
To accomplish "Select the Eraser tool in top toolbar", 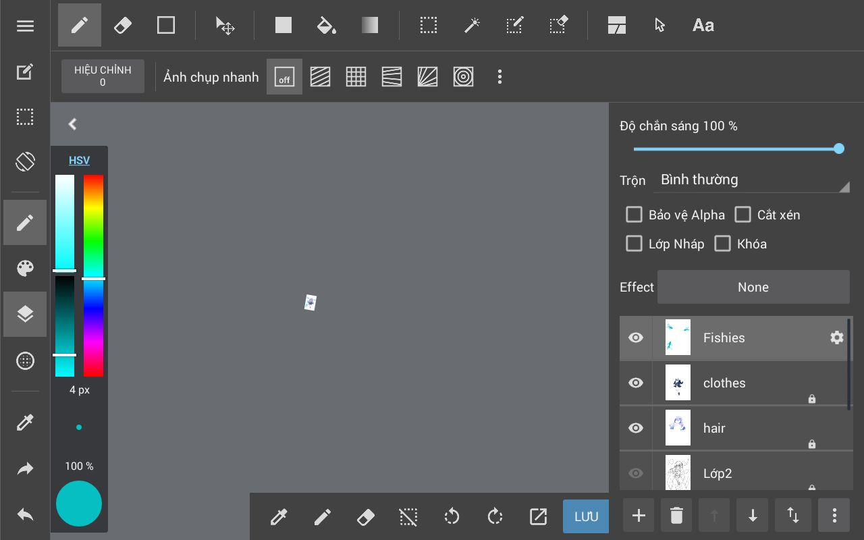I will 123,26.
